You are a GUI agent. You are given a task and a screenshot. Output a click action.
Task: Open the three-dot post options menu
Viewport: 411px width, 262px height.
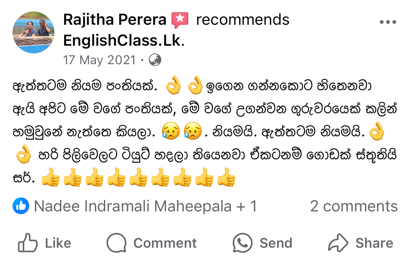pos(388,22)
